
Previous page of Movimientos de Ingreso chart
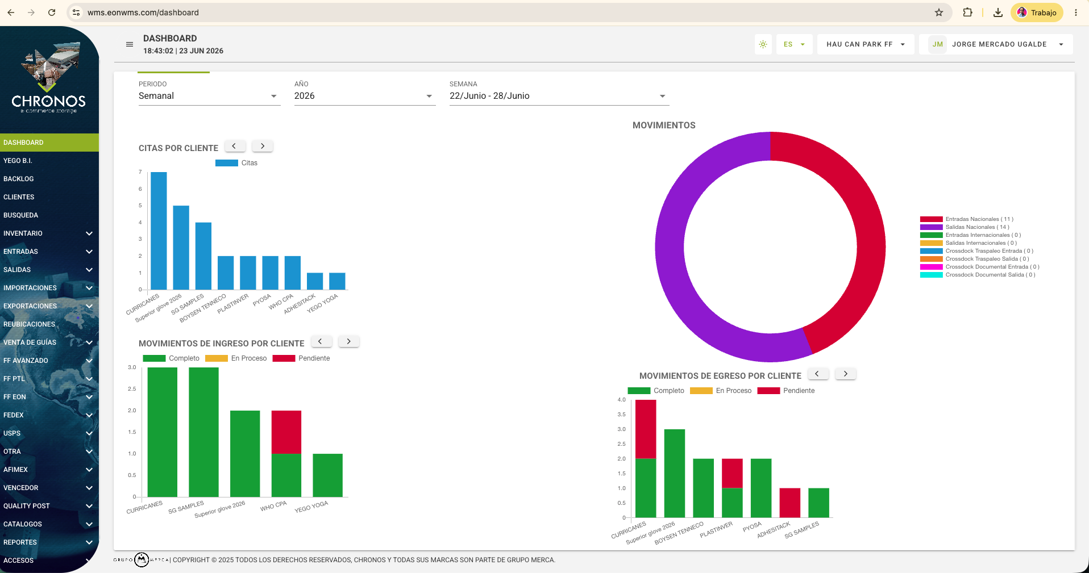click(x=321, y=341)
